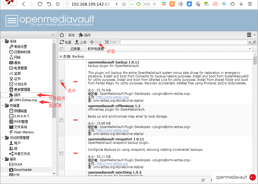Open the top-right hamburger menu dropdown

click(251, 35)
